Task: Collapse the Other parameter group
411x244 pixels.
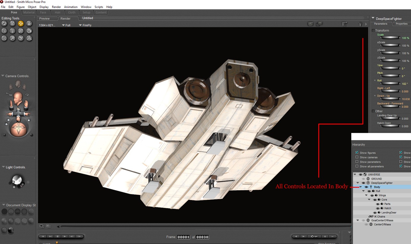Action: tap(373, 111)
